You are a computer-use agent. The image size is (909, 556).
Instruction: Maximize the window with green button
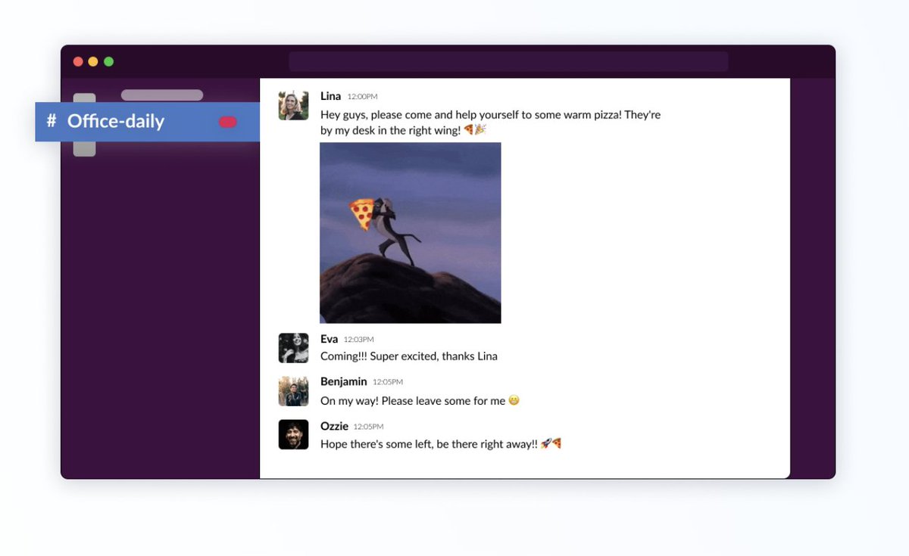[108, 61]
